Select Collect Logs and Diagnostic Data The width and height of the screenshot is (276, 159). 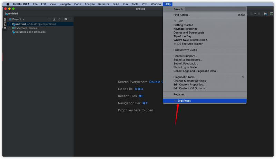pyautogui.click(x=205, y=71)
